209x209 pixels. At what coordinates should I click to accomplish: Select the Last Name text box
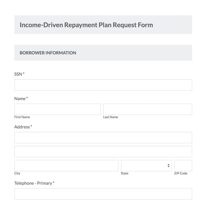point(148,109)
